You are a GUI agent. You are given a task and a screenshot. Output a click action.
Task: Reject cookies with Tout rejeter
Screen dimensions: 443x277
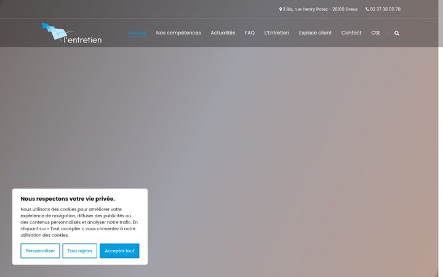click(x=79, y=251)
